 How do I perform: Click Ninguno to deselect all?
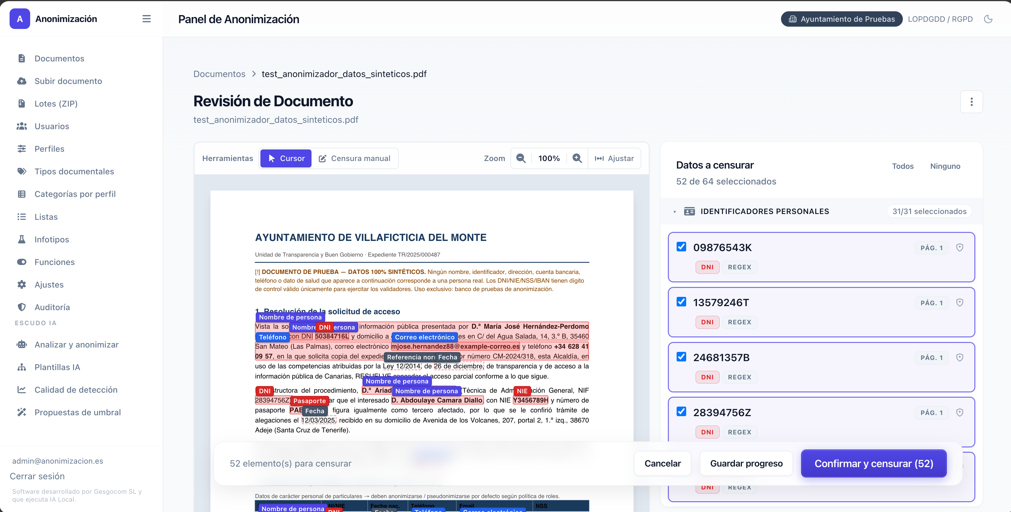[x=945, y=166]
